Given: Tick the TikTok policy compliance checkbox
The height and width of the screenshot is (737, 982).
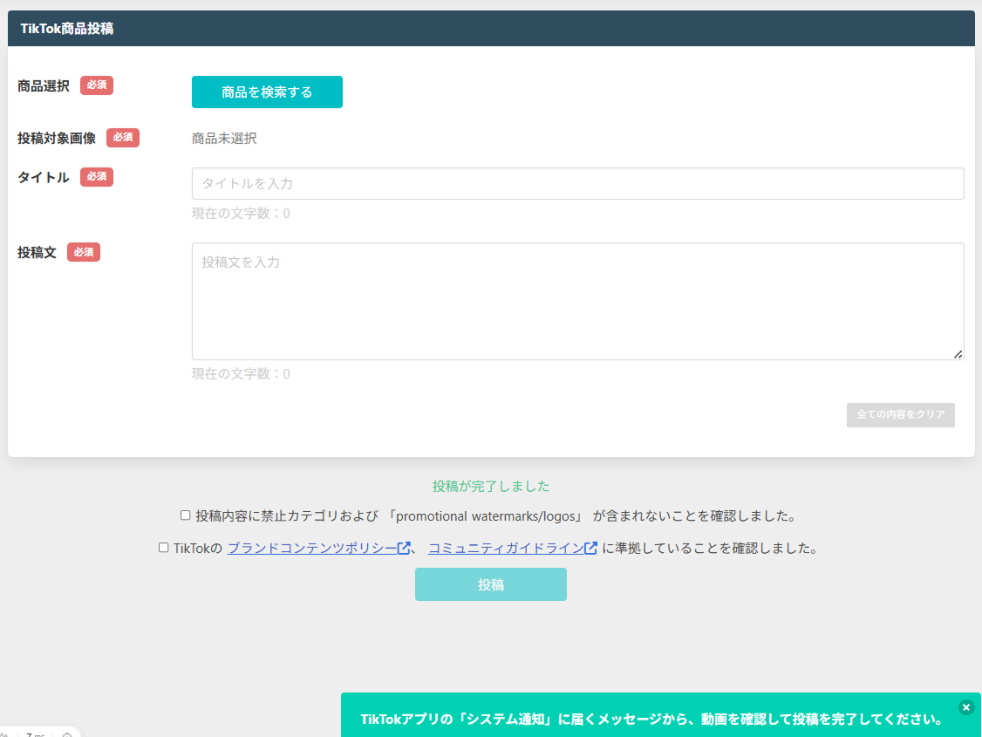Looking at the screenshot, I should click(x=163, y=548).
